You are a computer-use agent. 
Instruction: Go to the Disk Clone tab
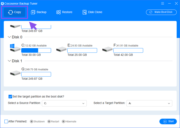[92, 12]
